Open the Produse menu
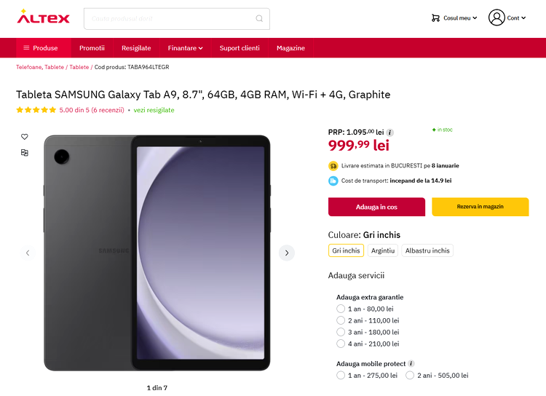 click(40, 48)
